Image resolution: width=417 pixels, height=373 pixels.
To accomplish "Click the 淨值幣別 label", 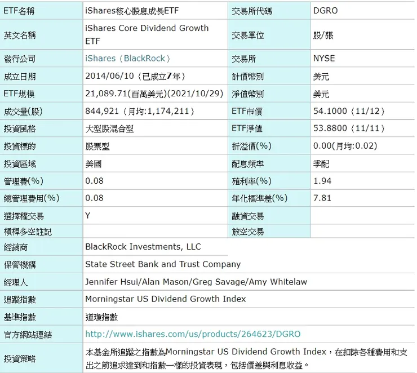I will coord(247,94).
